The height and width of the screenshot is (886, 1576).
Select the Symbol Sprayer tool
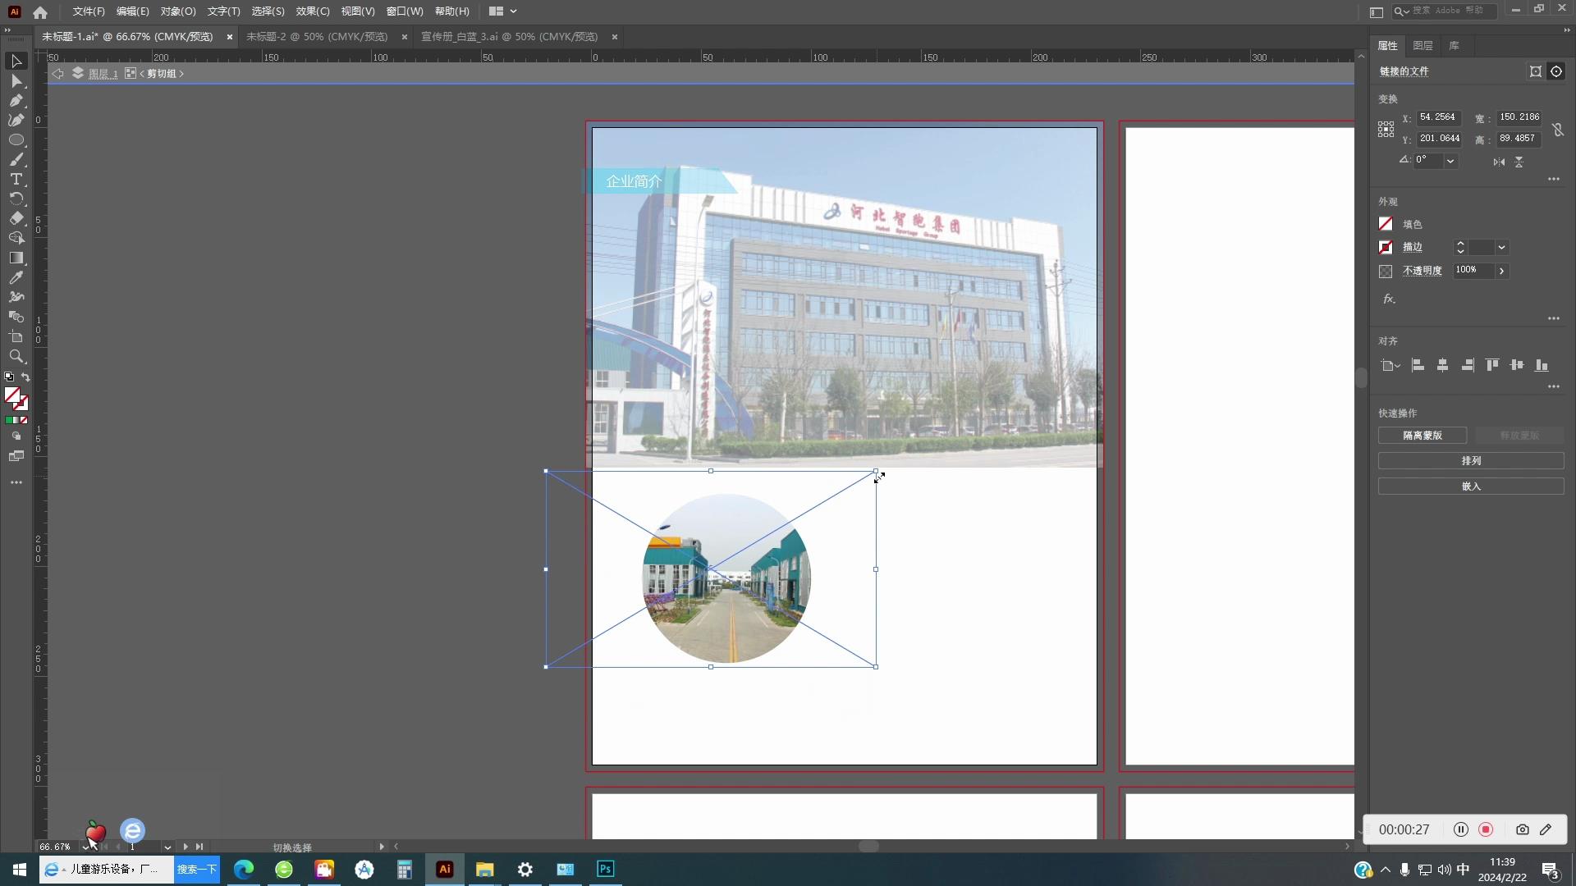[16, 298]
